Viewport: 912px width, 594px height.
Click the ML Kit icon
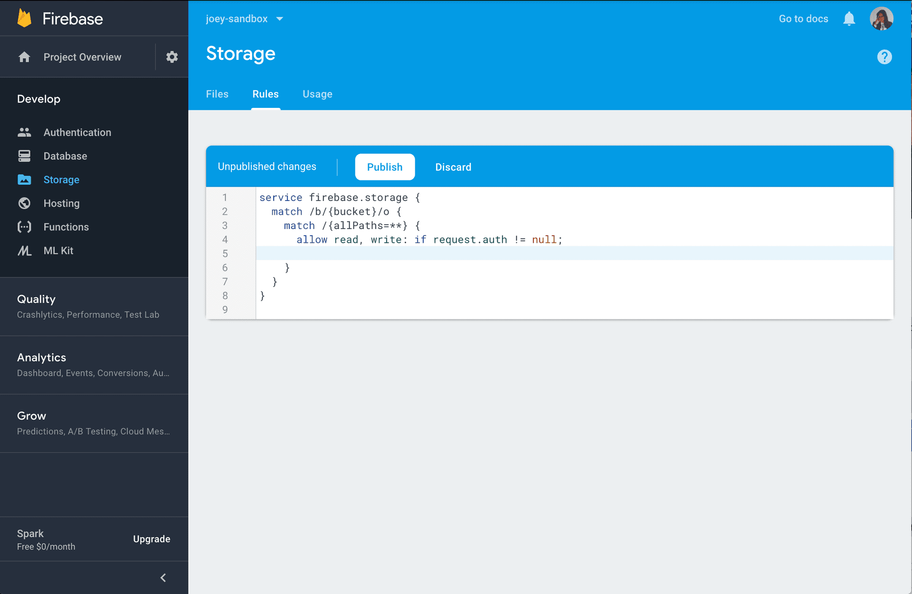(x=24, y=251)
